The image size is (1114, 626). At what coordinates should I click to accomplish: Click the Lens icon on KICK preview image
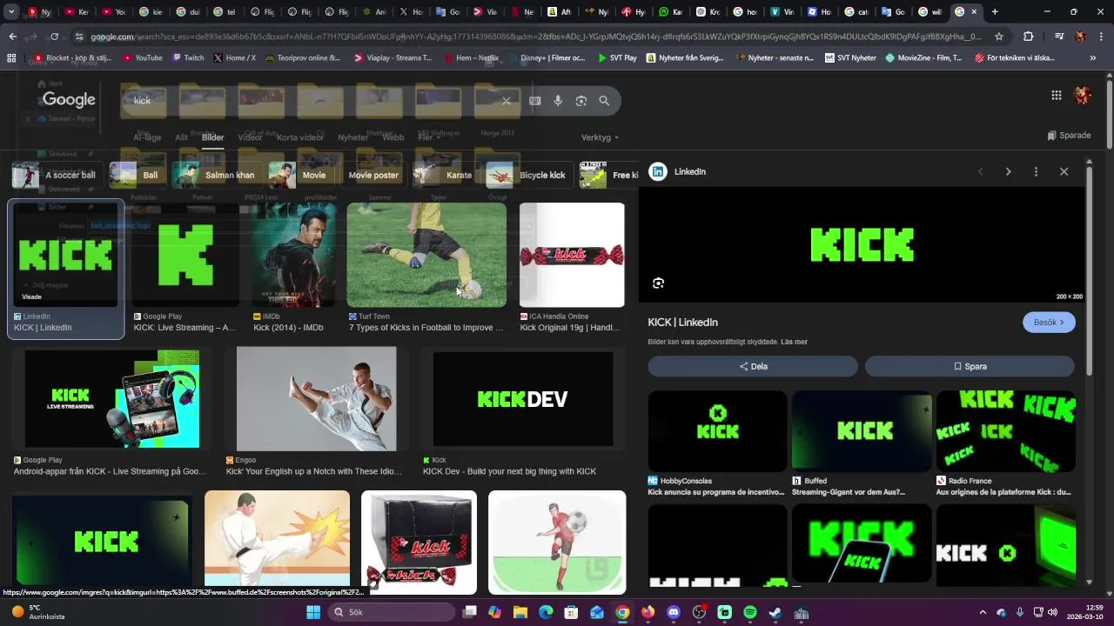coord(659,283)
